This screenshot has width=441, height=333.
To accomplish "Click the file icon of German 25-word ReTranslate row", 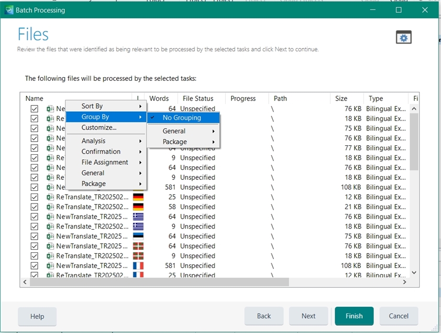I will 50,197.
